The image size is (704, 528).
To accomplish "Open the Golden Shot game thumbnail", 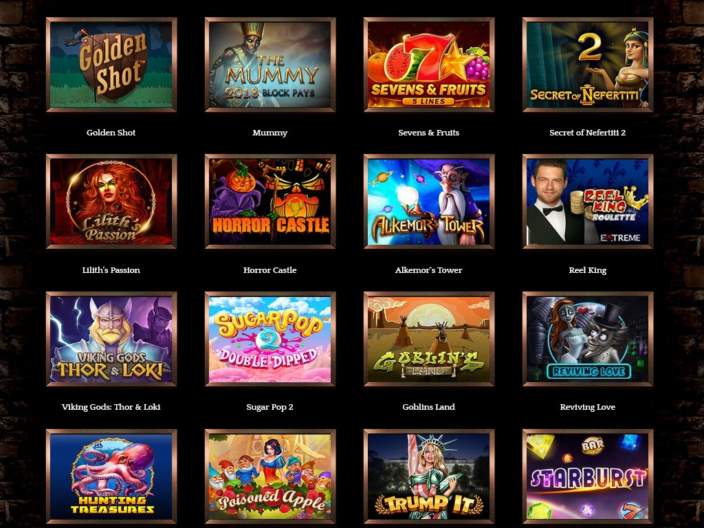I will click(x=111, y=65).
